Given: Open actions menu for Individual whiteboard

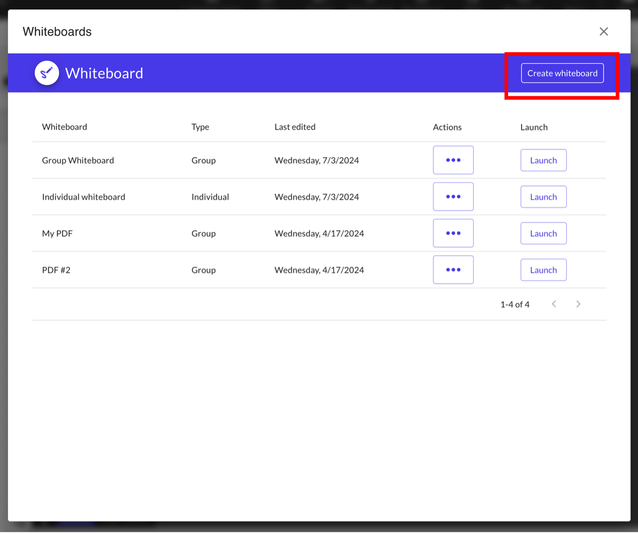Looking at the screenshot, I should point(453,197).
